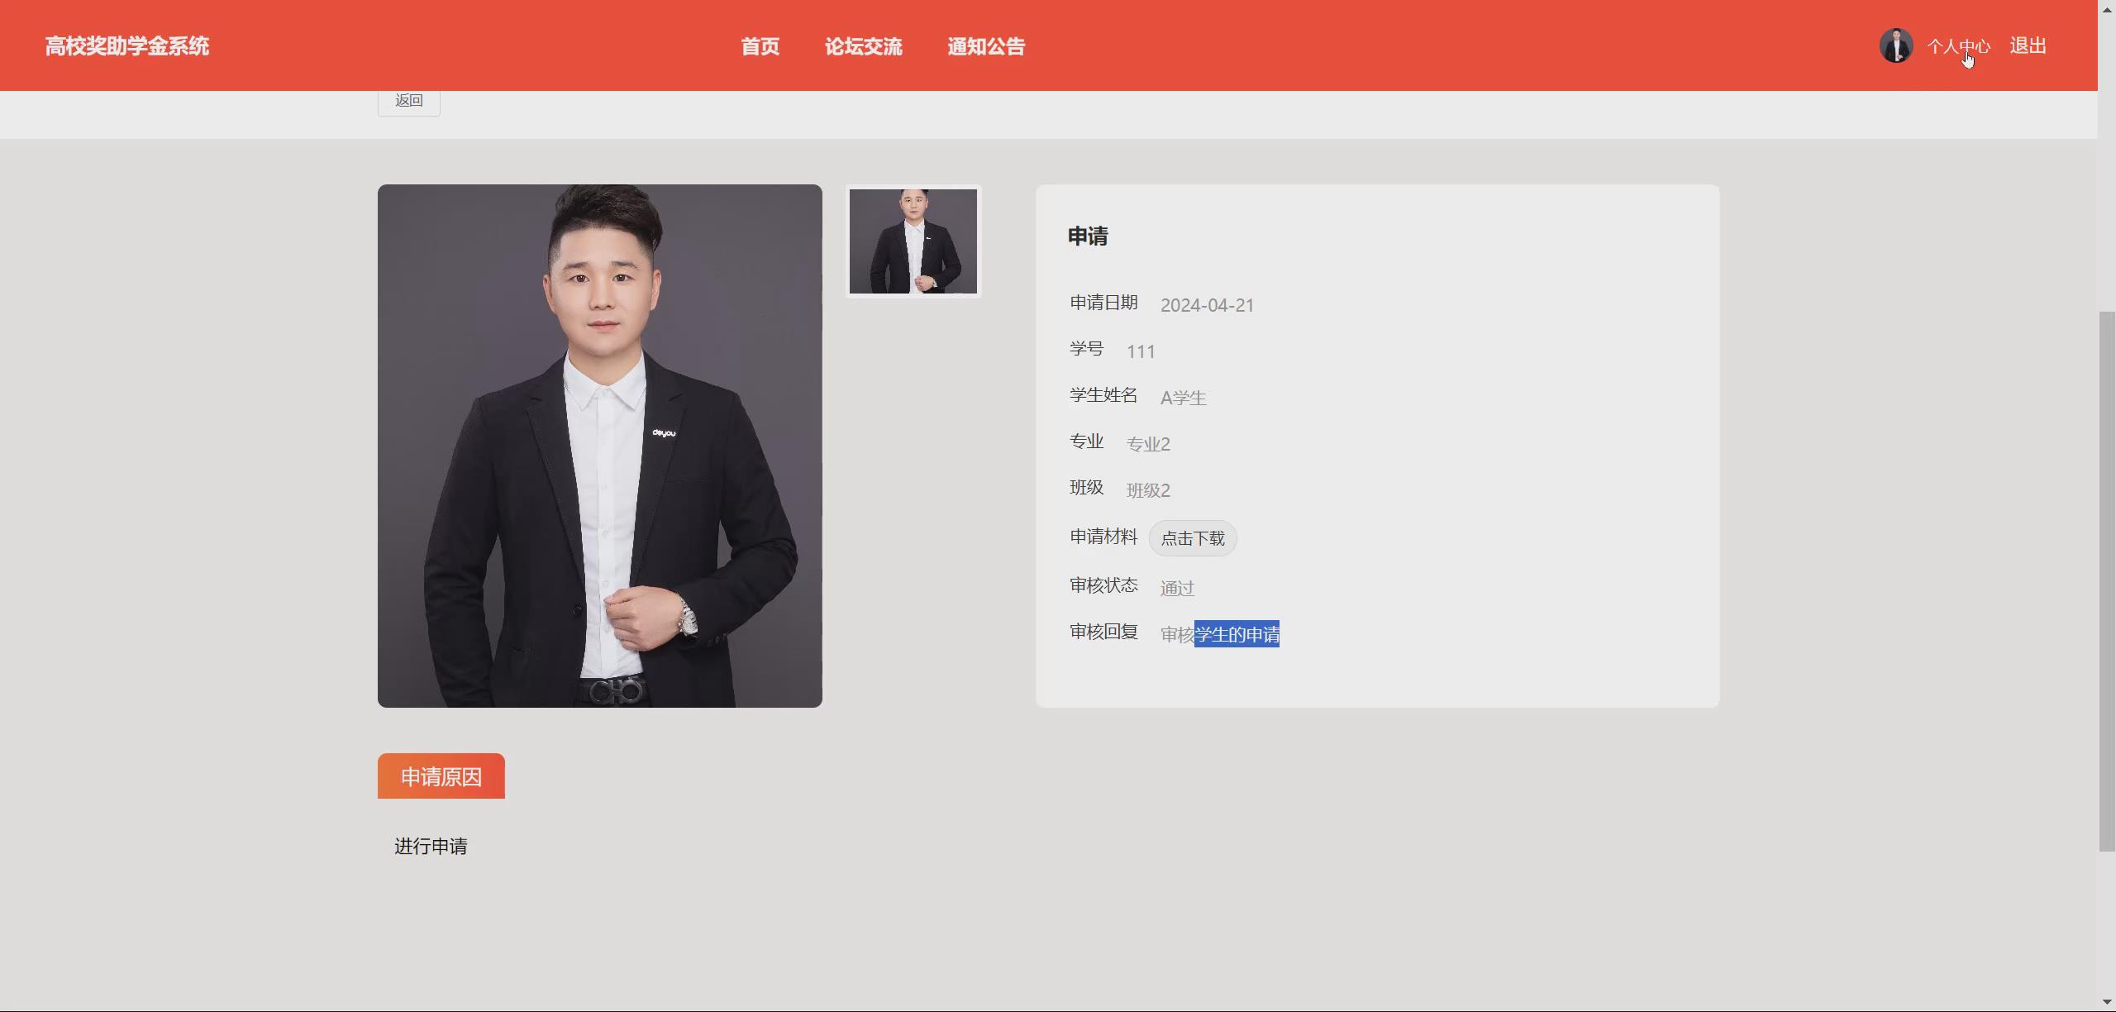Click the scrollbar down arrow
The width and height of the screenshot is (2116, 1012).
(2107, 1002)
